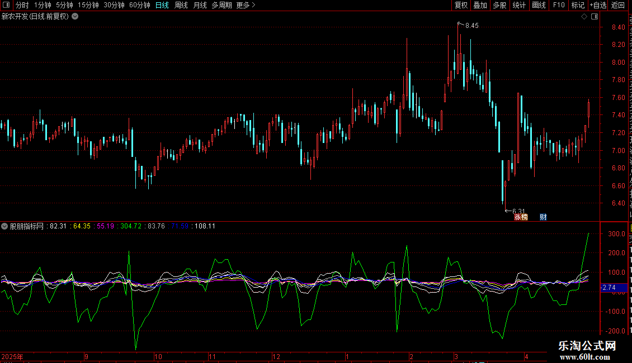The height and width of the screenshot is (363, 632).
Task: Click the 复权 adjustment button
Action: [x=461, y=5]
